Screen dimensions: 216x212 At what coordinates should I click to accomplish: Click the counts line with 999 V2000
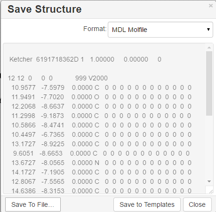pos(58,78)
